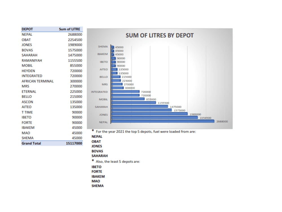Select the ASCON table row name
282x212 pixels.
pyautogui.click(x=27, y=102)
